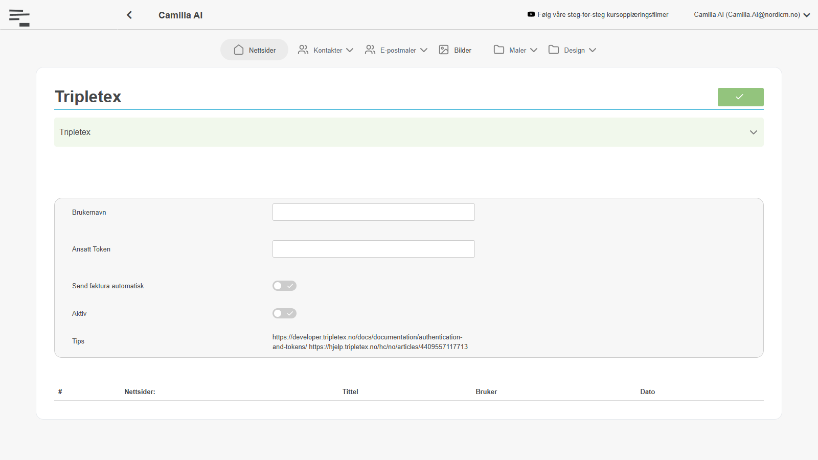Open the E-postmaler menu

pos(398,50)
